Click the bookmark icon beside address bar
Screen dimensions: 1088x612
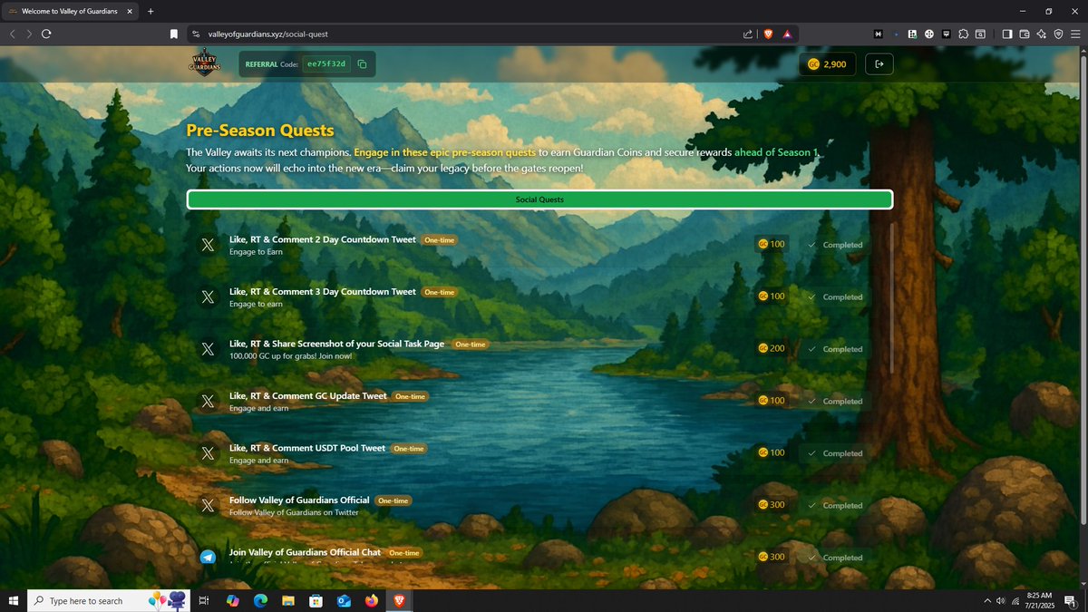tap(173, 34)
